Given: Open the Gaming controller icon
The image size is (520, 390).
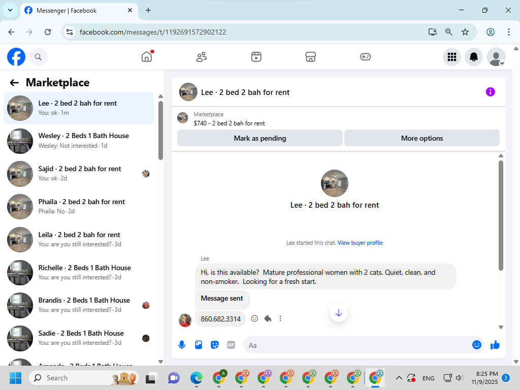Looking at the screenshot, I should [x=365, y=57].
